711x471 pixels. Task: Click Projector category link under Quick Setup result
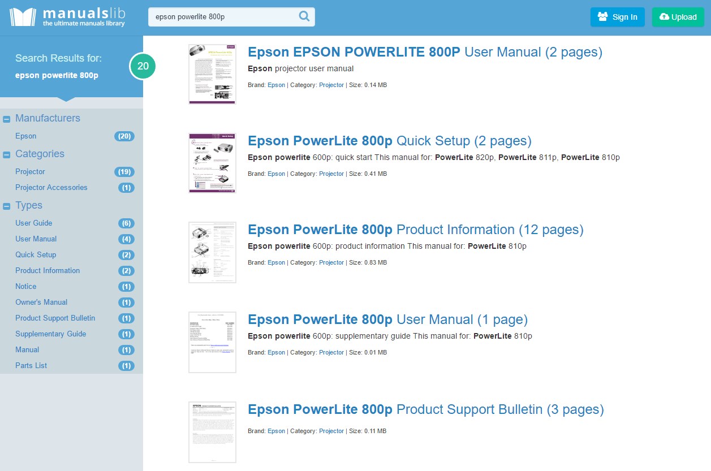click(331, 174)
